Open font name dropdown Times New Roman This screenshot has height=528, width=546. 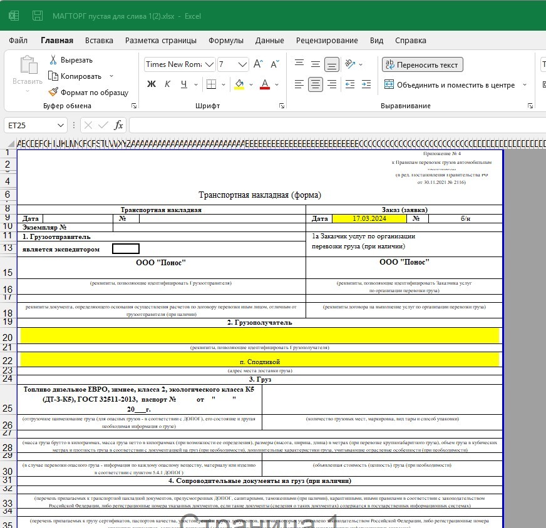(209, 64)
